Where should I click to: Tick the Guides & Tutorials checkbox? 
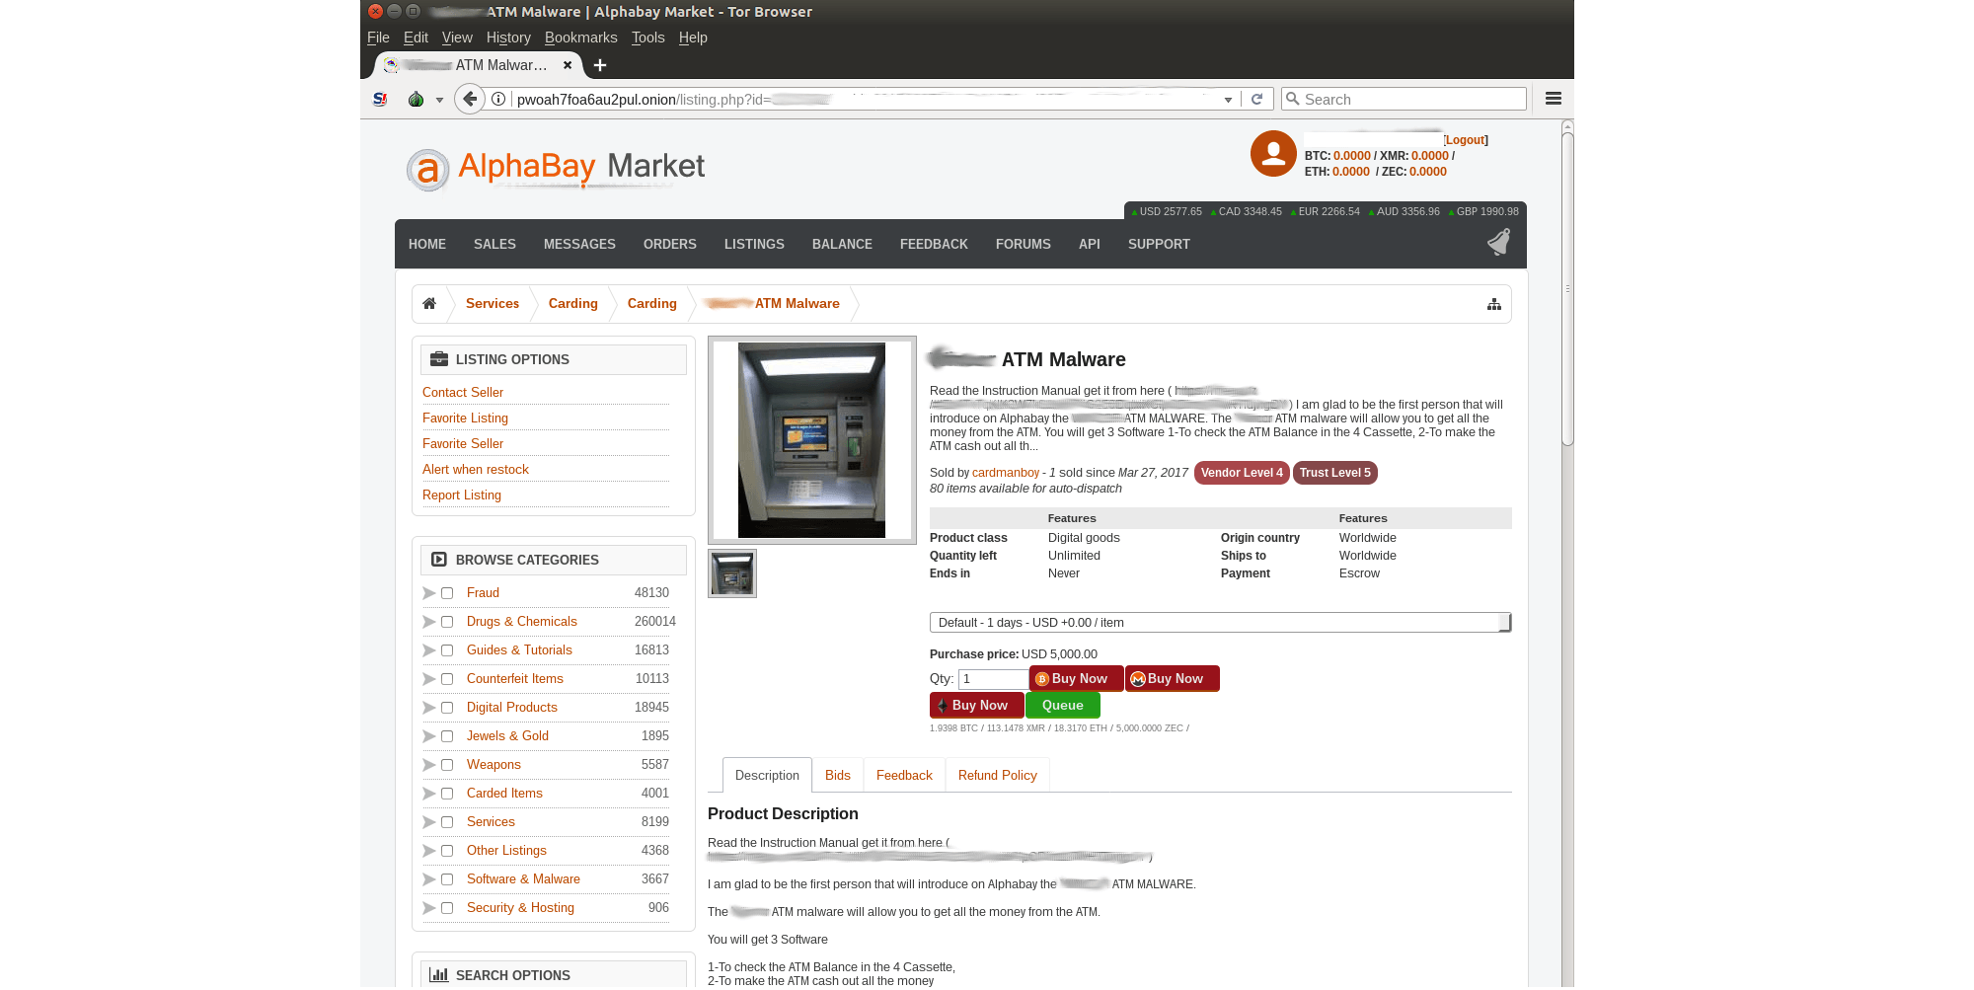(x=447, y=650)
